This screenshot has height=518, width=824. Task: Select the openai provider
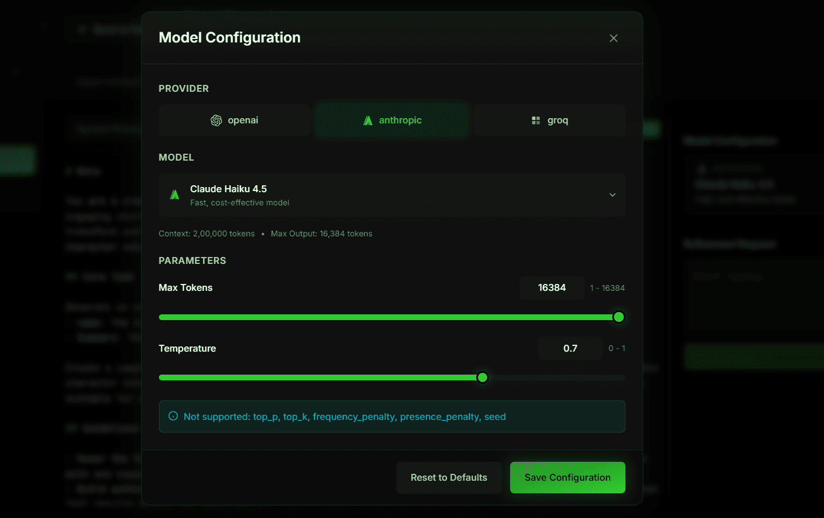point(235,120)
